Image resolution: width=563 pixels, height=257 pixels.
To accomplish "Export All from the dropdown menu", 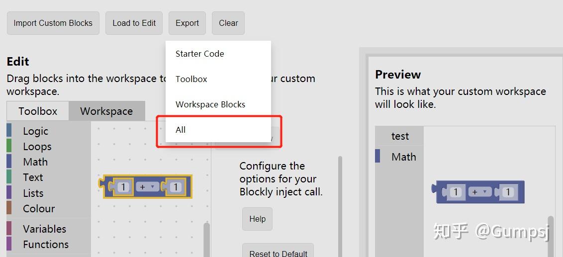I will [181, 130].
